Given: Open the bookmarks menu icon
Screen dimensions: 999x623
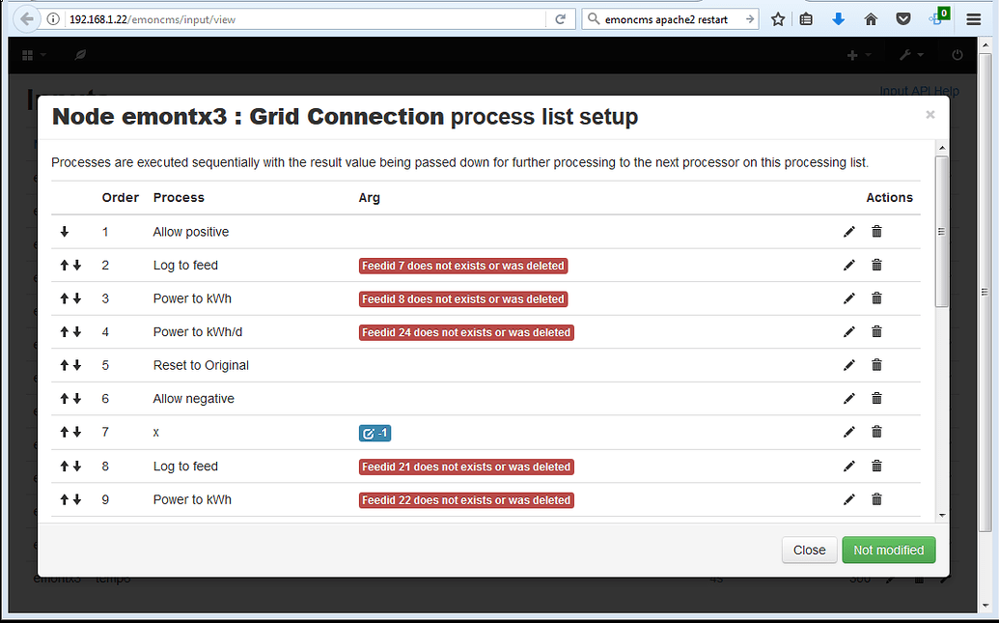Looking at the screenshot, I should [x=806, y=18].
